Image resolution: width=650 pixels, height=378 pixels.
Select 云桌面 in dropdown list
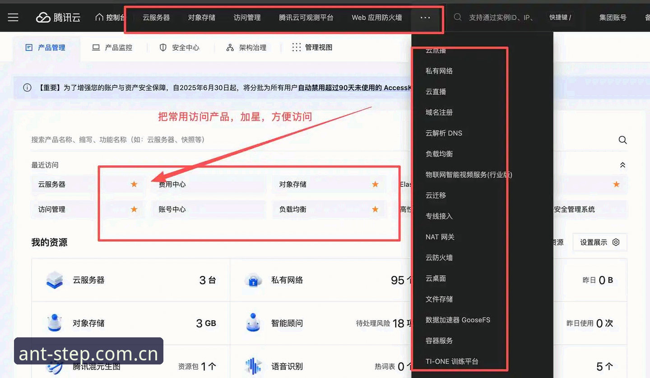(436, 279)
